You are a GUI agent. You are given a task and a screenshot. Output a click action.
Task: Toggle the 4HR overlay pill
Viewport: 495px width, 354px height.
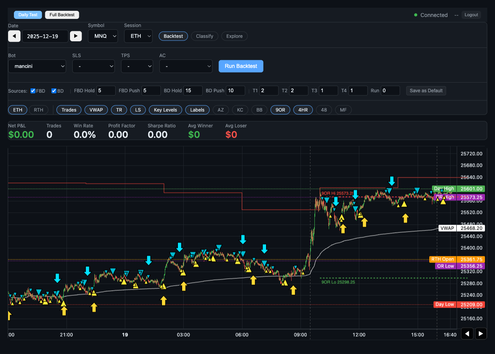303,110
